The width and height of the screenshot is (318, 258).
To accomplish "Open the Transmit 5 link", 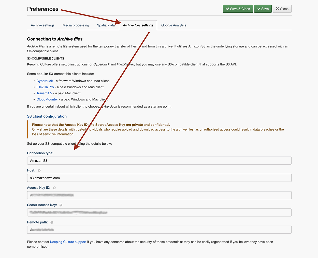I will pos(44,93).
